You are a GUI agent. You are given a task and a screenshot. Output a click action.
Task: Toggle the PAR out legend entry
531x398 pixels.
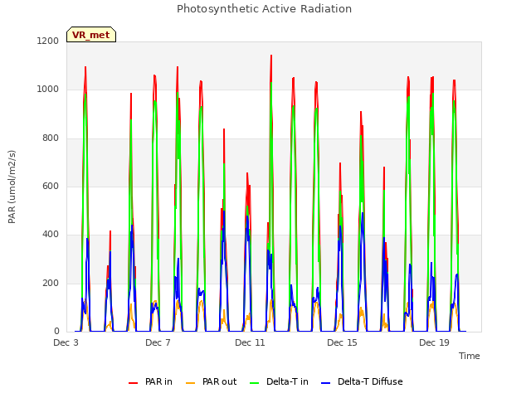(211, 381)
